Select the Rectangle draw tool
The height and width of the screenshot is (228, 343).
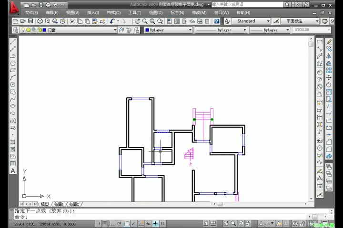[x=13, y=70]
